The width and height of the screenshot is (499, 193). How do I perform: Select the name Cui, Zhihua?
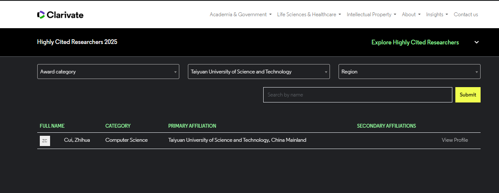[77, 140]
